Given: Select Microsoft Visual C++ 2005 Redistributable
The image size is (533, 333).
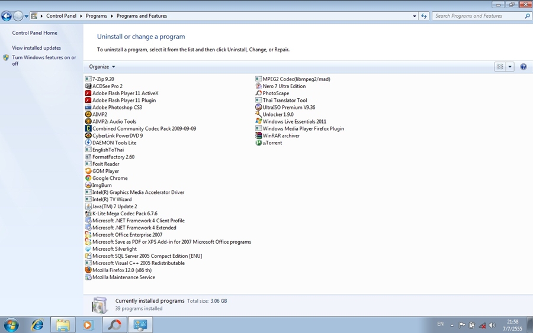Looking at the screenshot, I should [x=135, y=263].
